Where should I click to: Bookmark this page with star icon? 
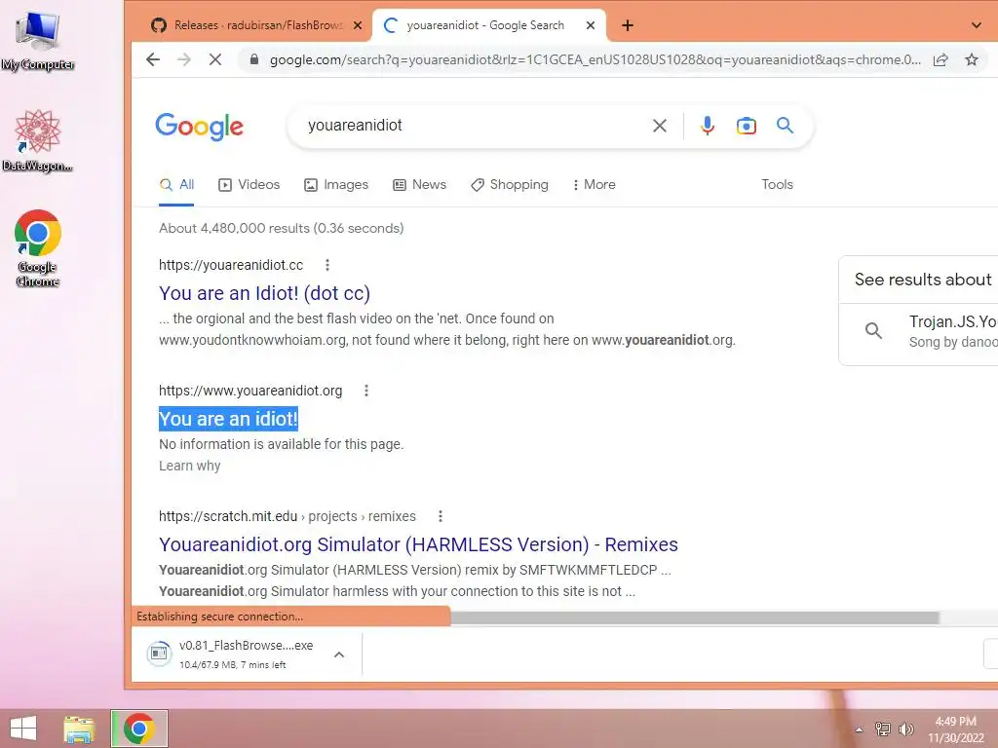[972, 59]
